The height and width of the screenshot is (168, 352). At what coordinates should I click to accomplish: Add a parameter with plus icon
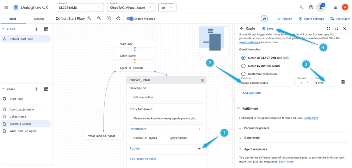click(199, 129)
